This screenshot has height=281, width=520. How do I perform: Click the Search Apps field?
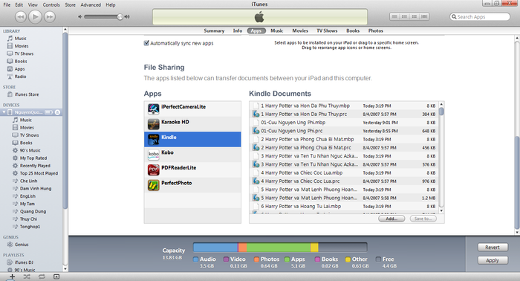point(480,16)
